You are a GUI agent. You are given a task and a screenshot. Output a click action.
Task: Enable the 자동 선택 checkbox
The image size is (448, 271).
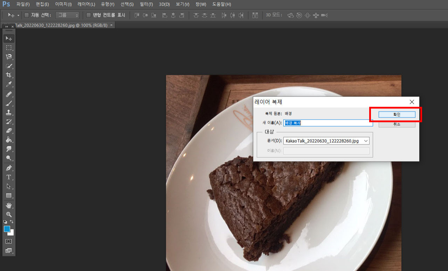click(x=27, y=15)
